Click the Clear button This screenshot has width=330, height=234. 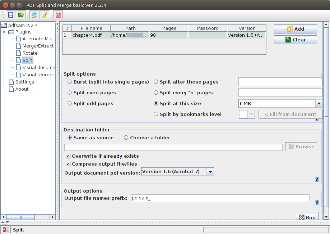[296, 40]
